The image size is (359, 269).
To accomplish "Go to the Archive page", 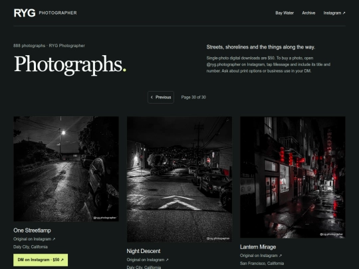I will (x=308, y=13).
